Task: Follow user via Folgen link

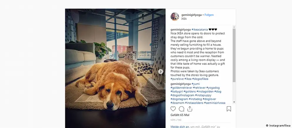Action: click(209, 15)
